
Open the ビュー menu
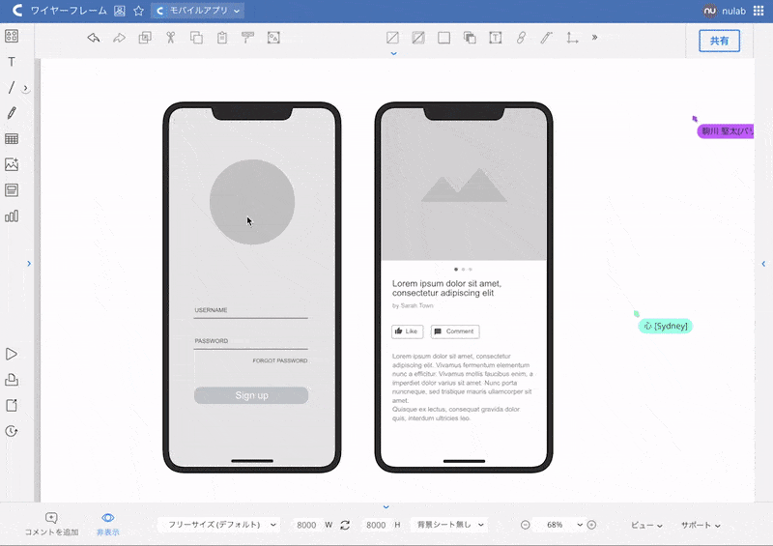pos(646,525)
